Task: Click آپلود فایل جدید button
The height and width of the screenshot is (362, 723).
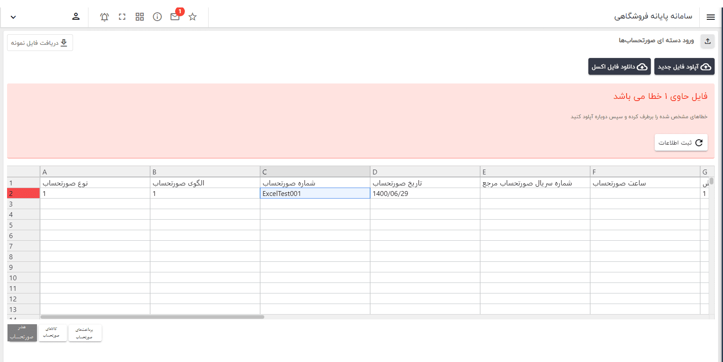Action: (684, 66)
